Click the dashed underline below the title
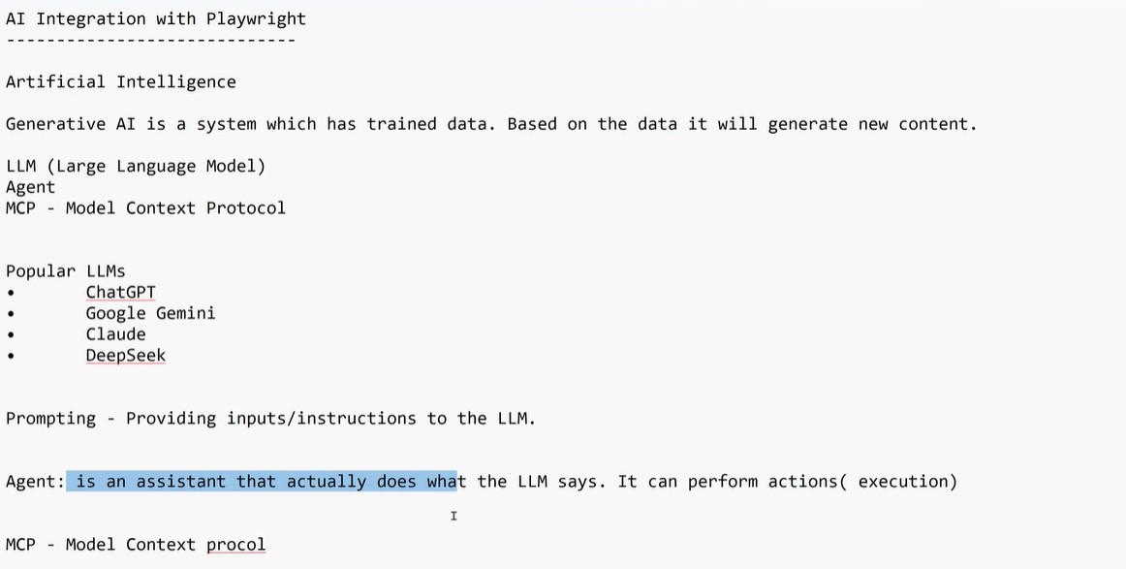Screen dimensions: 1126x569 (x=150, y=40)
